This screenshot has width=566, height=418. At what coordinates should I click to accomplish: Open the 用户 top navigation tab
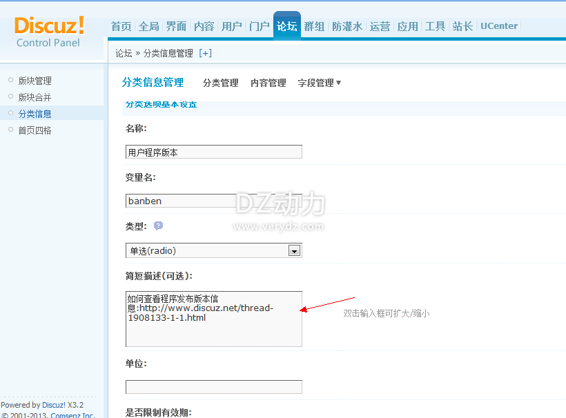(231, 26)
